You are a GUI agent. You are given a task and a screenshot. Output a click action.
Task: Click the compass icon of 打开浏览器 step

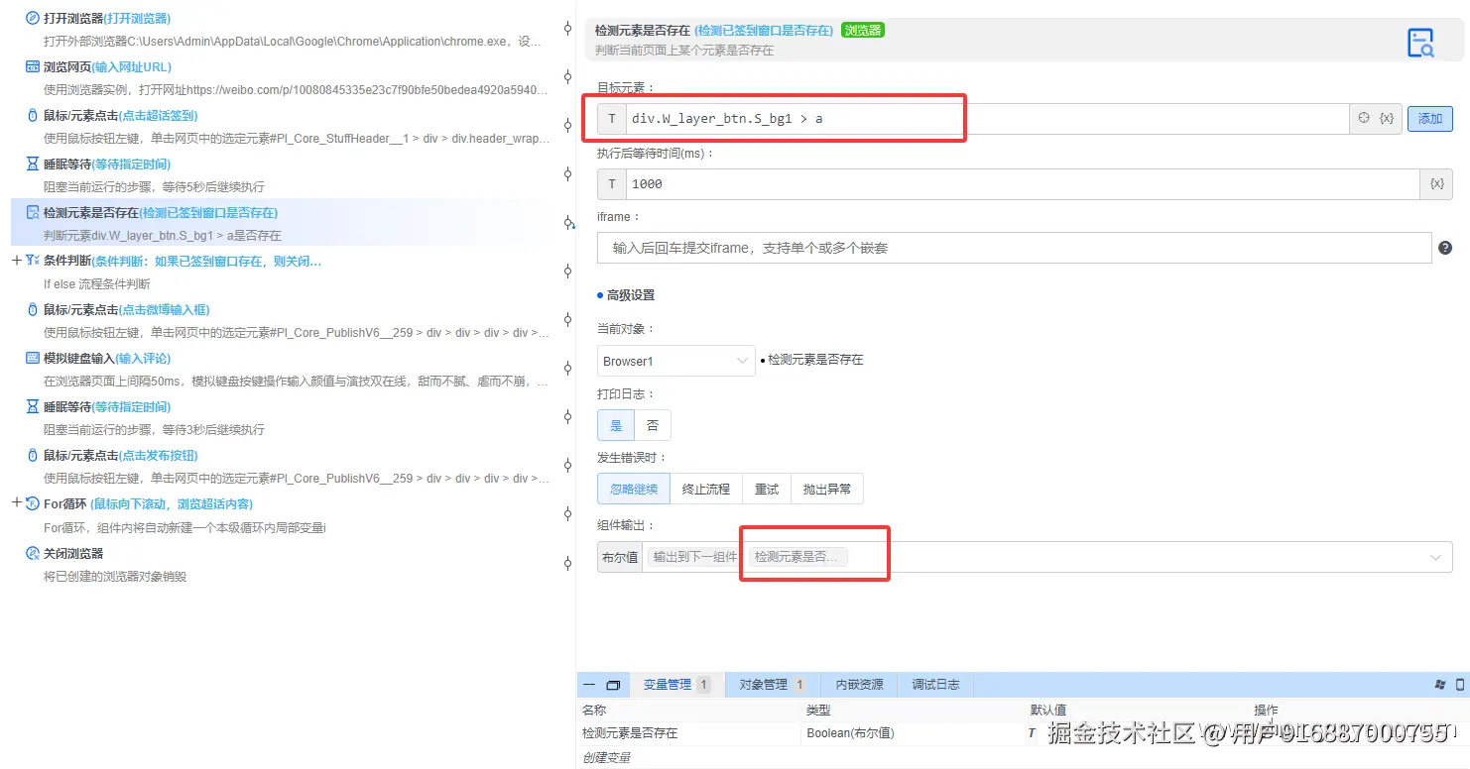click(32, 18)
